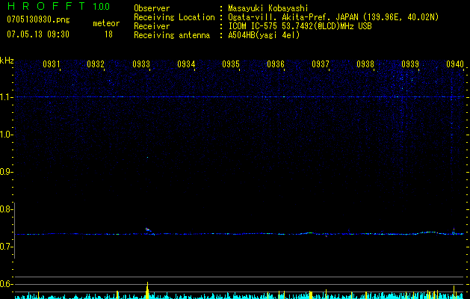The height and width of the screenshot is (299, 470).
Task: Click the Receiving antenna field label
Action: [172, 35]
